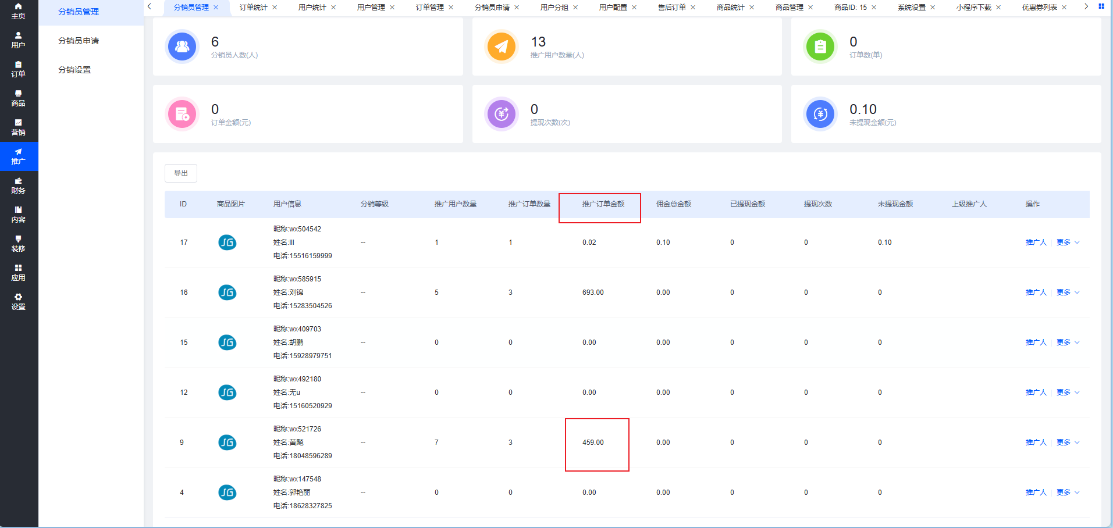This screenshot has height=528, width=1113.
Task: Click the tab grid menu icon at top right
Action: tap(1101, 6)
